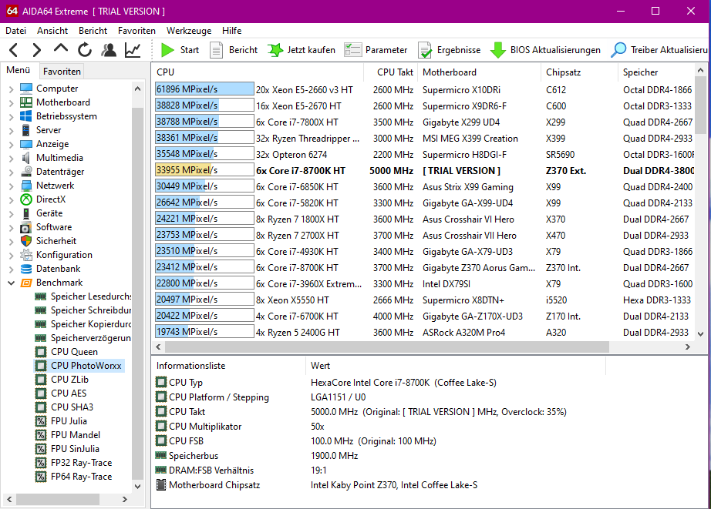
Task: Open Ergebnisse results in the toolbar
Action: pos(450,50)
